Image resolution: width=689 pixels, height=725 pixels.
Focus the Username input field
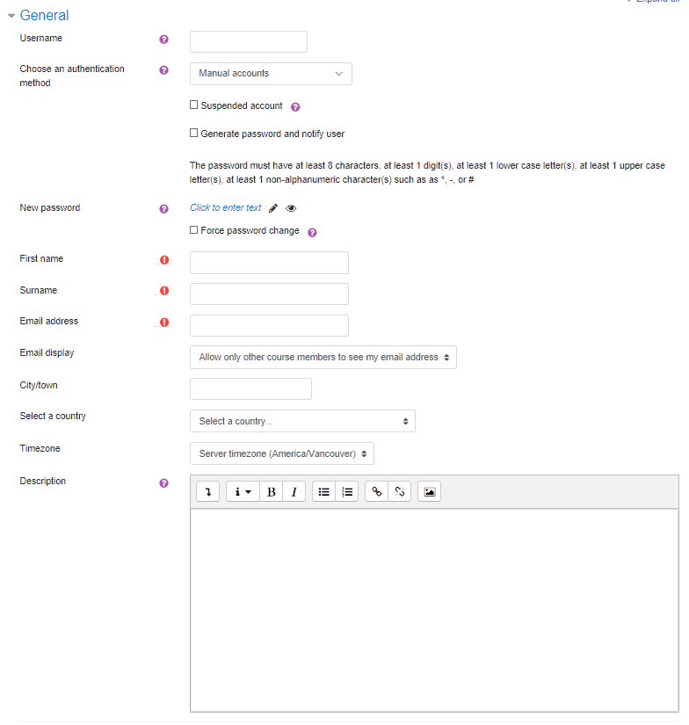249,41
